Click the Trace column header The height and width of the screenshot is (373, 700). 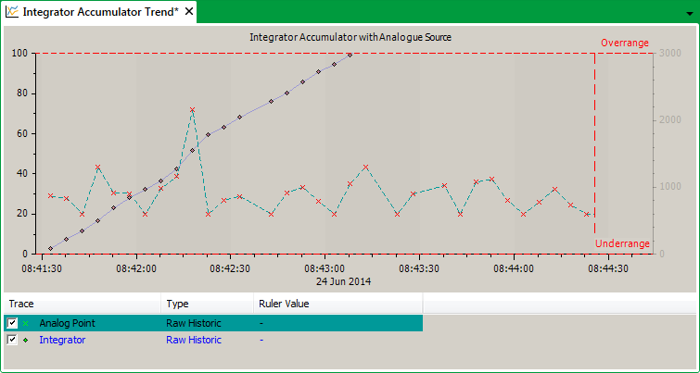point(21,304)
